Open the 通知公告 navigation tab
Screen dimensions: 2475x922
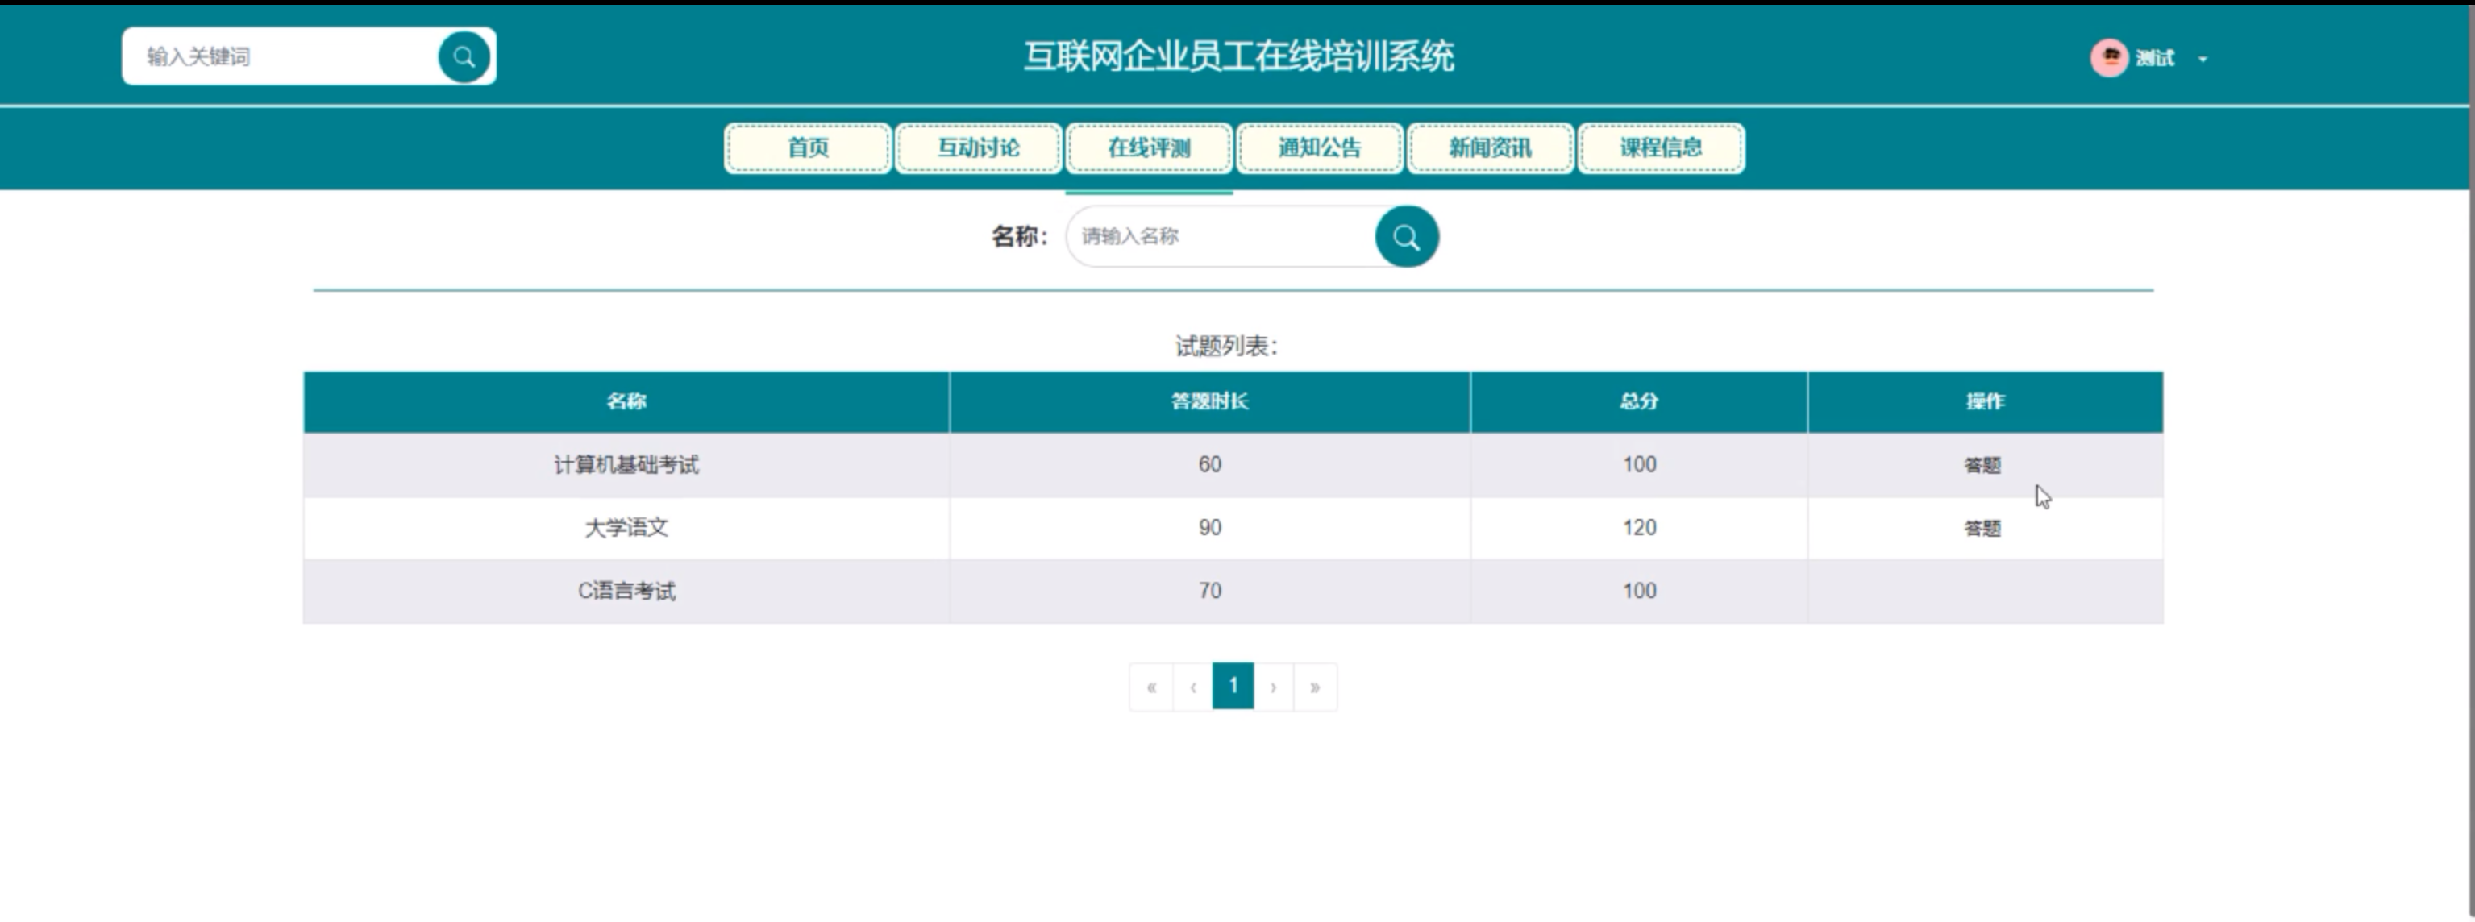[x=1319, y=148]
